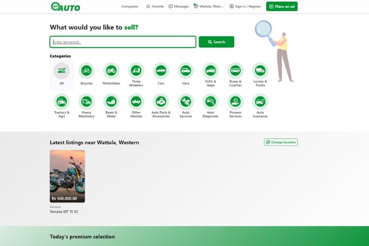Click the Change location button
Viewport: 369px width, 246px height.
coord(280,142)
